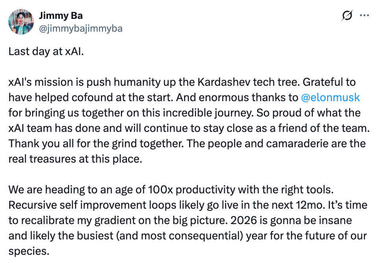Open the Jimmy Ba display name link
This screenshot has height=258, width=378.
(61, 16)
